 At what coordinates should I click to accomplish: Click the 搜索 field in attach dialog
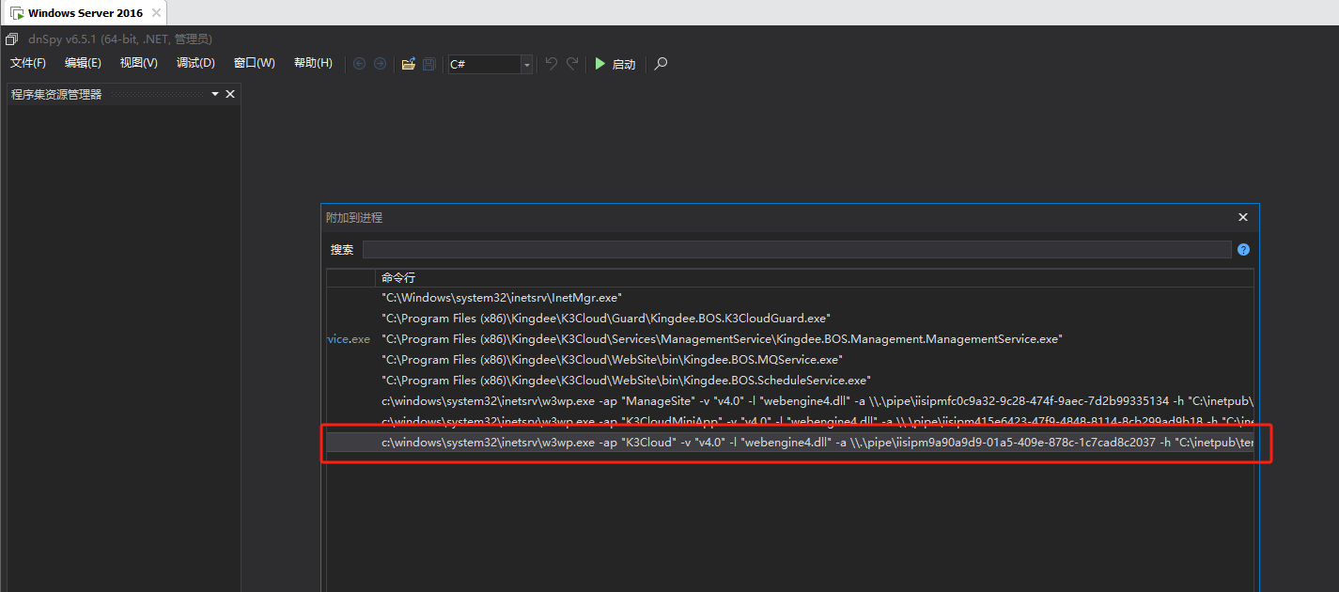[x=797, y=249]
